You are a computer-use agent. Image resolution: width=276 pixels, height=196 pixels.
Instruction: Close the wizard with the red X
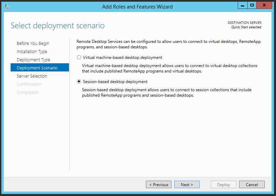265,5
